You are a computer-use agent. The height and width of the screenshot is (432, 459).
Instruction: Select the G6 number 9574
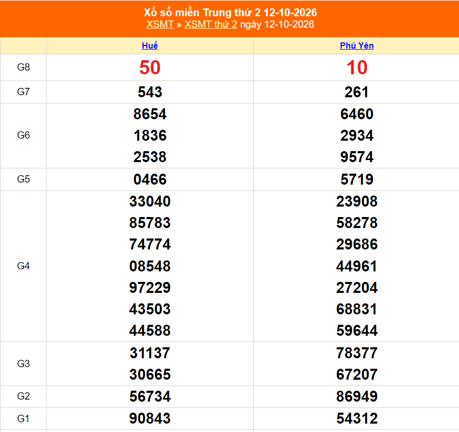[357, 157]
